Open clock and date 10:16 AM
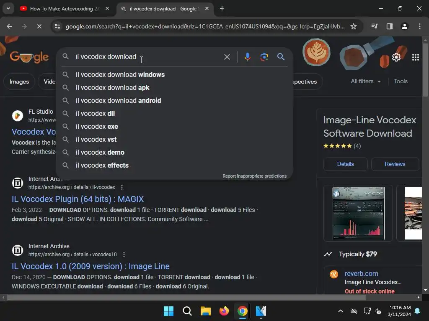 coord(399,311)
